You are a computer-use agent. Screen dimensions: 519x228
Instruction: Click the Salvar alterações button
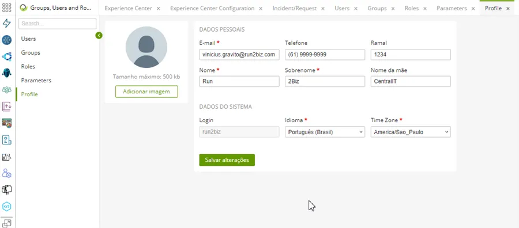227,160
